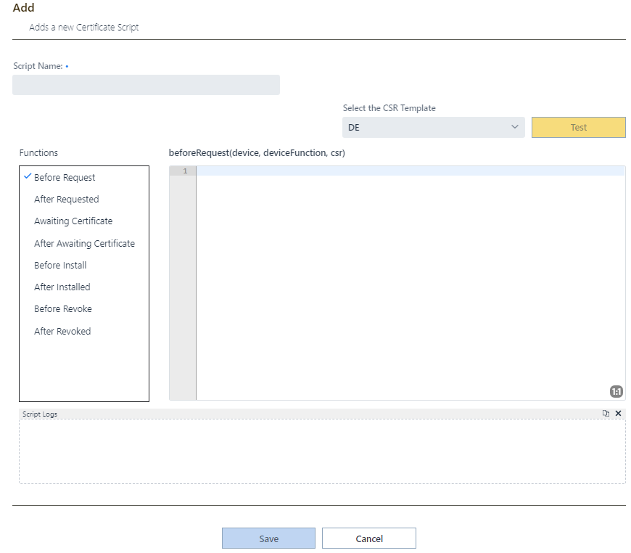631x553 pixels.
Task: Clear the Script Logs panel
Action: (619, 413)
